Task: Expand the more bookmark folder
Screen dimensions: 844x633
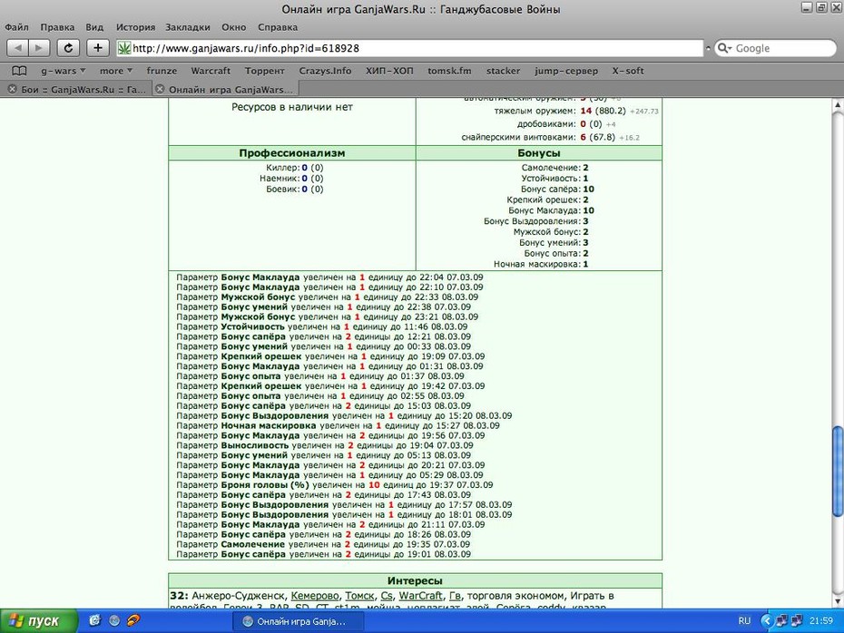Action: (x=116, y=71)
